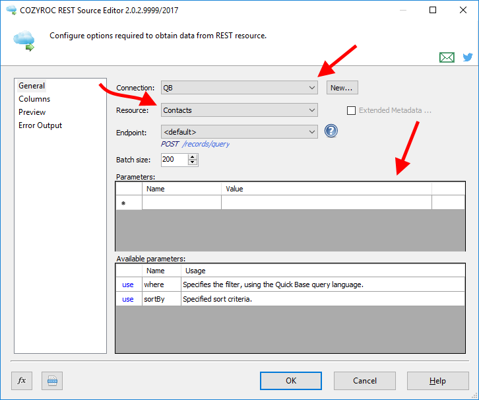The width and height of the screenshot is (479, 400).
Task: Click the blue help question mark icon
Action: pyautogui.click(x=331, y=131)
